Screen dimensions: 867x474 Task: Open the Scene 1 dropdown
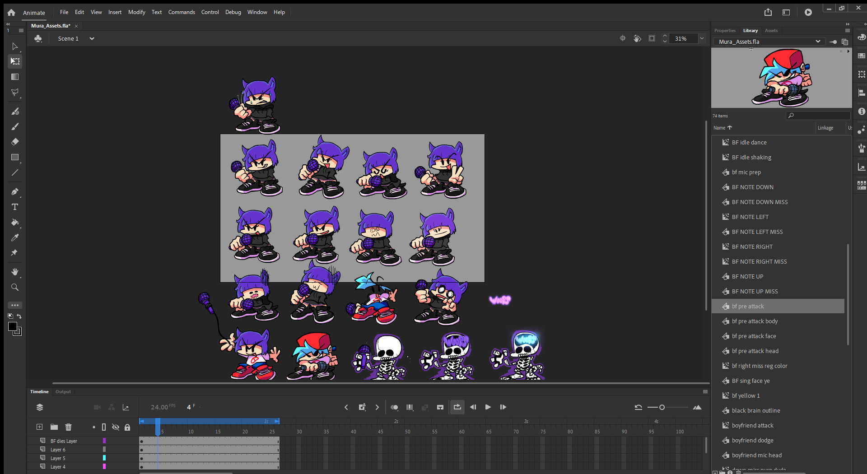(x=92, y=39)
